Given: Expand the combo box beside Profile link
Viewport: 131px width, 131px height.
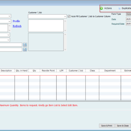Looking at the screenshot, I should 9,21.
